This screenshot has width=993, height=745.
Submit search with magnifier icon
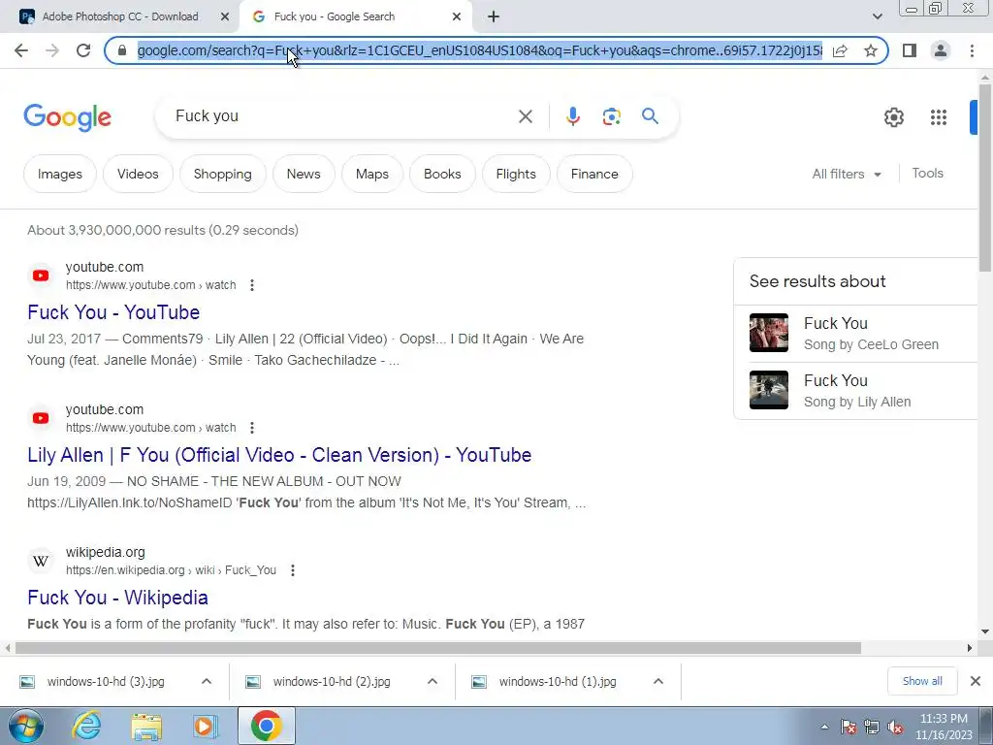(x=650, y=116)
